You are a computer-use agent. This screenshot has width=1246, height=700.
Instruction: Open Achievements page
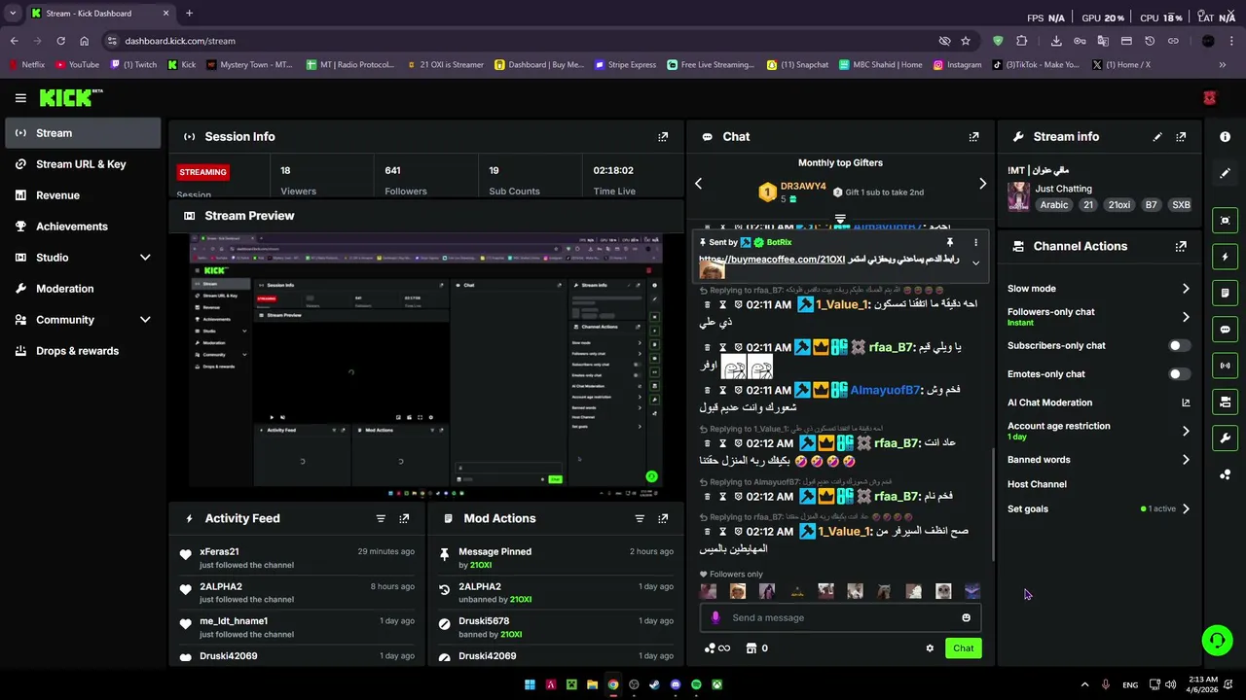pyautogui.click(x=83, y=227)
